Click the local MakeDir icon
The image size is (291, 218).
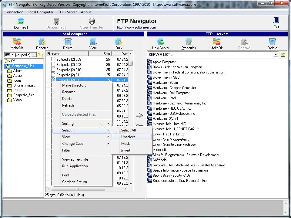tap(17, 42)
